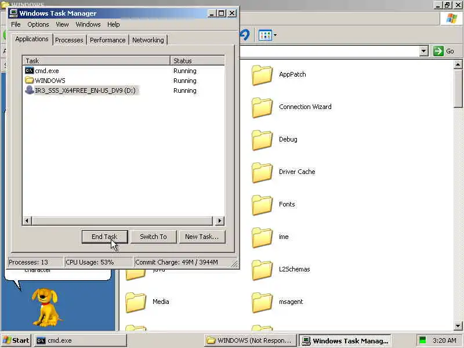Click the Windows Task Manager taskbar button
The width and height of the screenshot is (464, 348).
pos(345,340)
